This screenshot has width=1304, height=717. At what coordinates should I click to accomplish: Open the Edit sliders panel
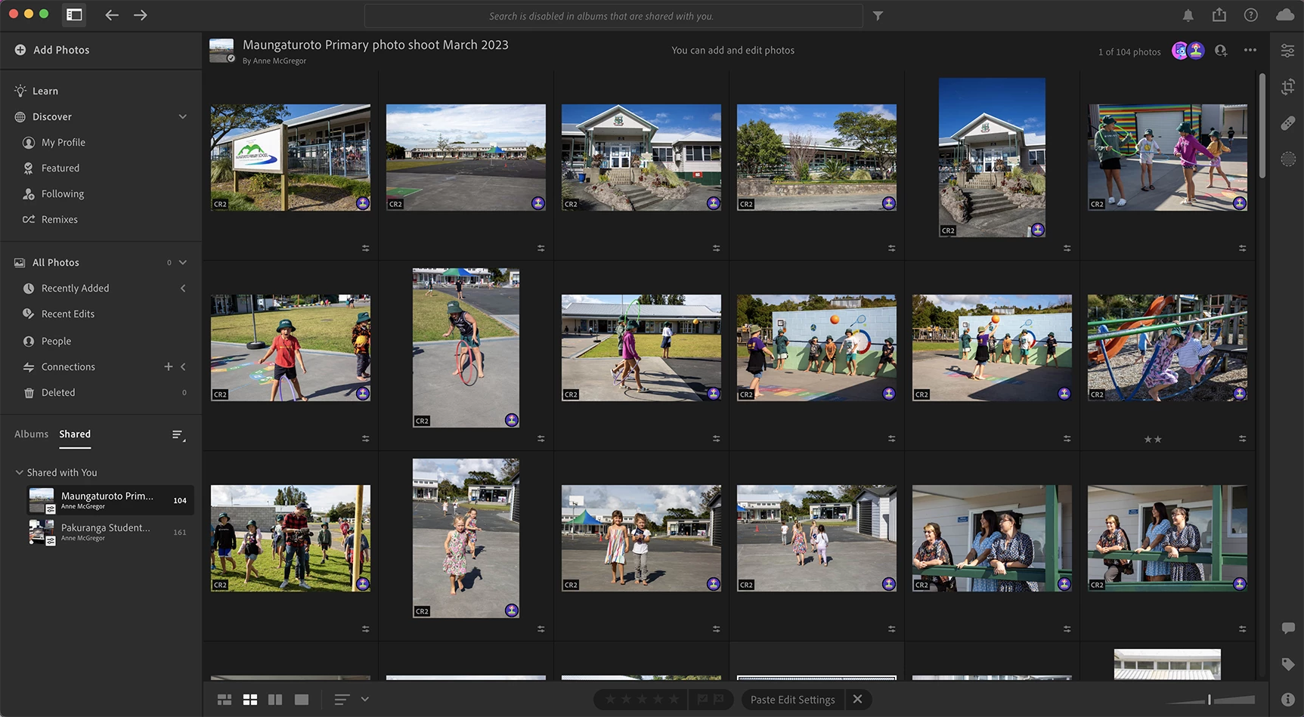click(1287, 51)
